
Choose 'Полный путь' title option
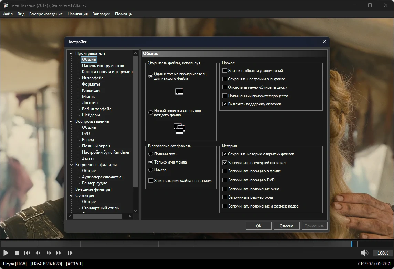tap(151, 154)
